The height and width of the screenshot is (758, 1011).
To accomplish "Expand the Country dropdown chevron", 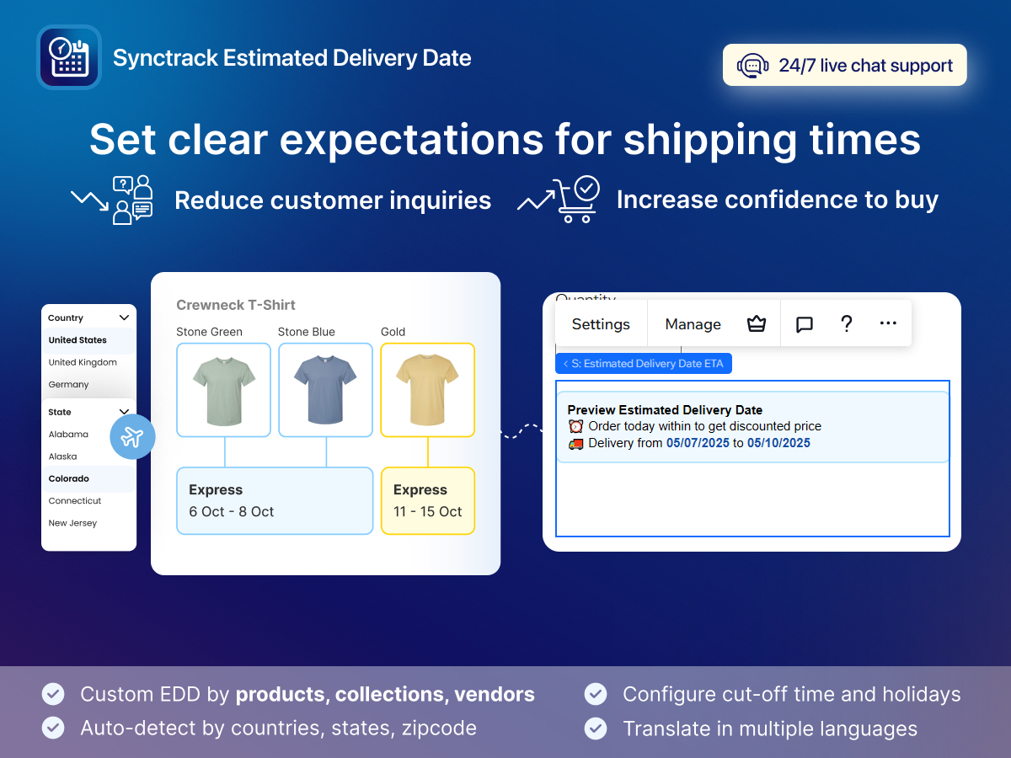I will 125,318.
